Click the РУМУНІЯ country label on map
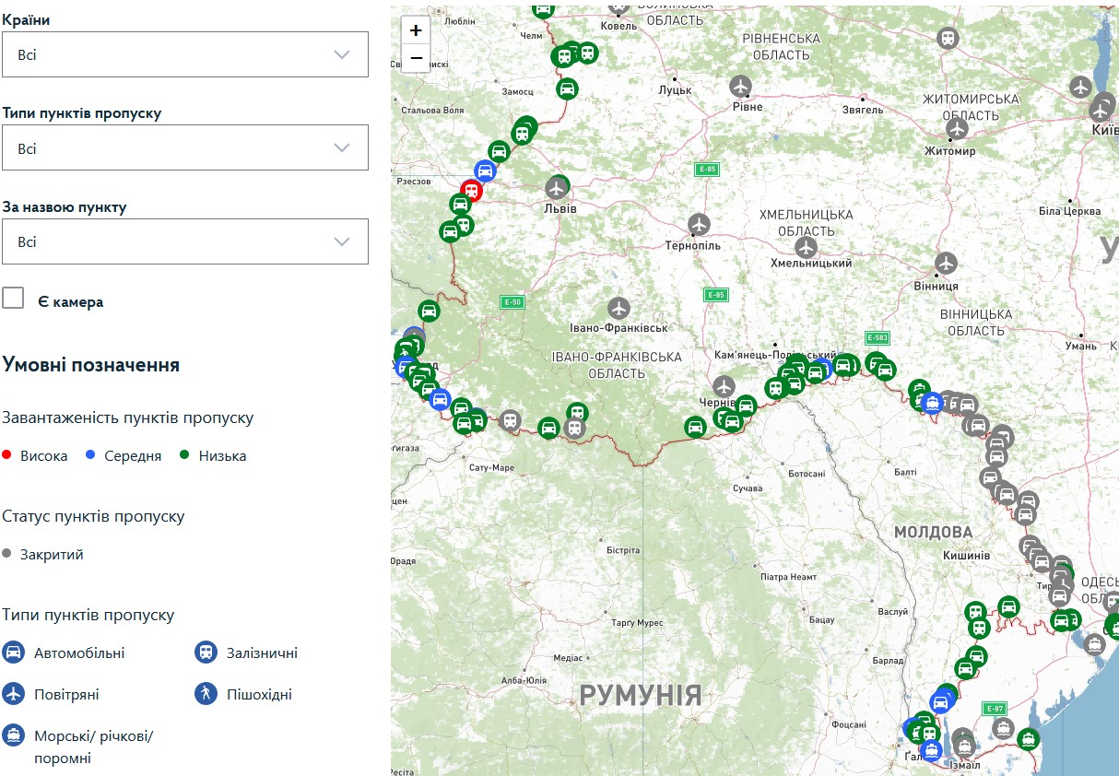Screen dimensions: 1119x776 [641, 695]
